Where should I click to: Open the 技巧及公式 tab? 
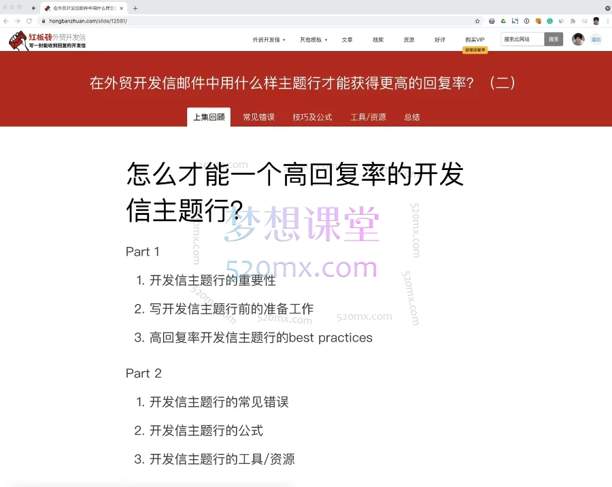click(x=312, y=117)
